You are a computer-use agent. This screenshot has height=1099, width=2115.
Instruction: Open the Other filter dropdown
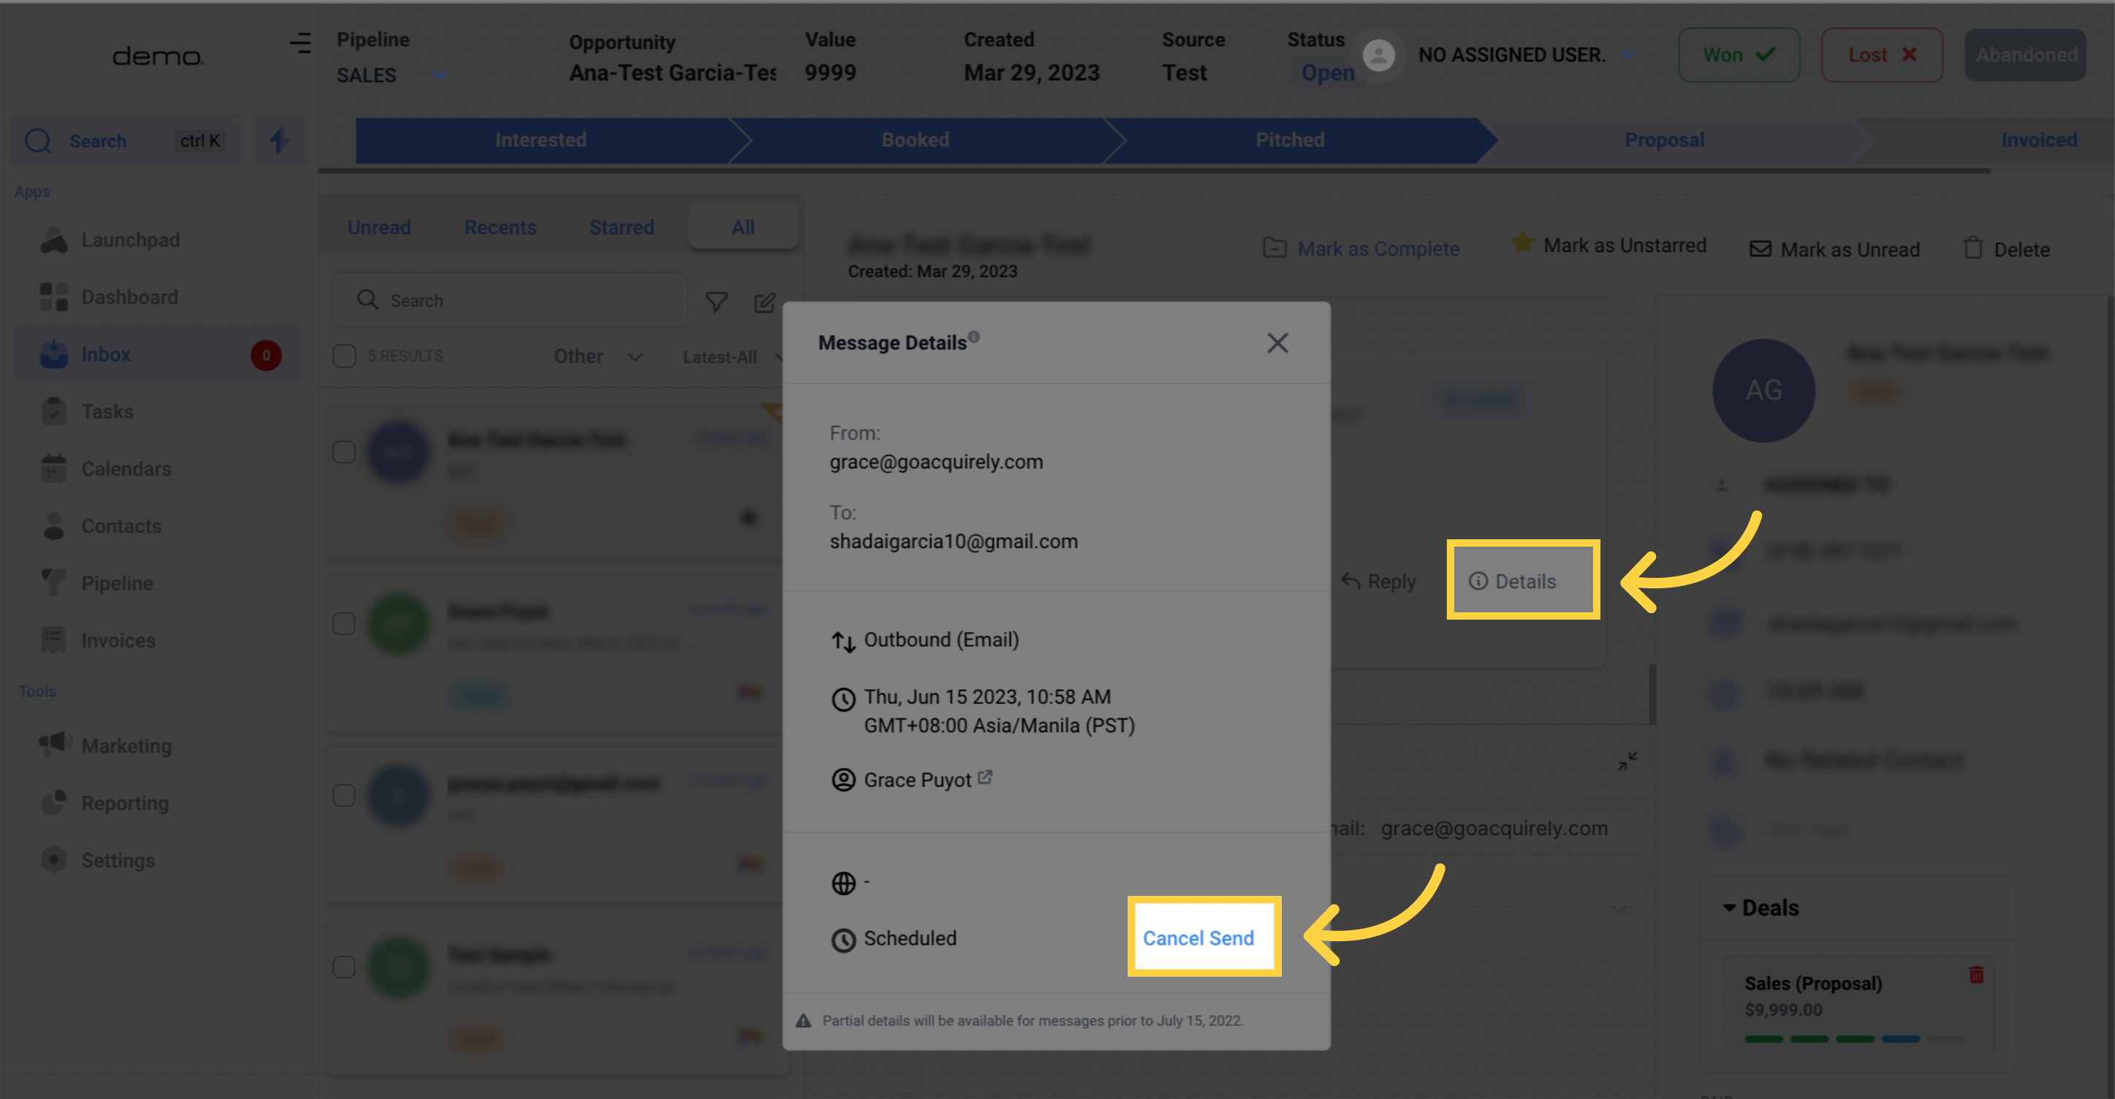click(x=598, y=356)
